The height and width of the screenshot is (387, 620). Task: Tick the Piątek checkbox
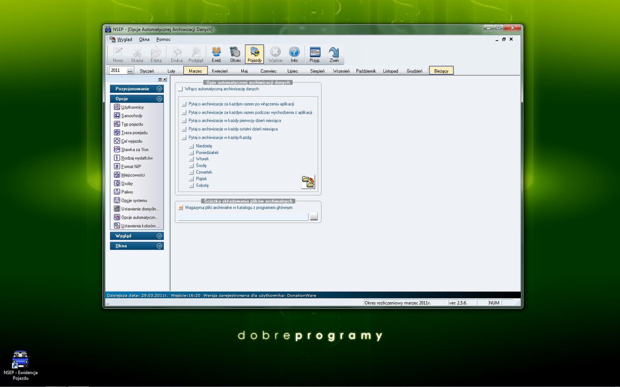click(x=192, y=179)
